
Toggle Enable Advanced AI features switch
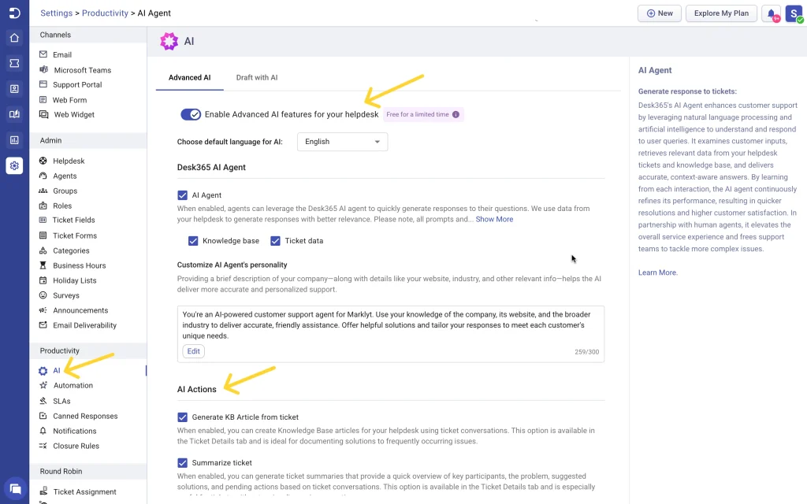[191, 114]
